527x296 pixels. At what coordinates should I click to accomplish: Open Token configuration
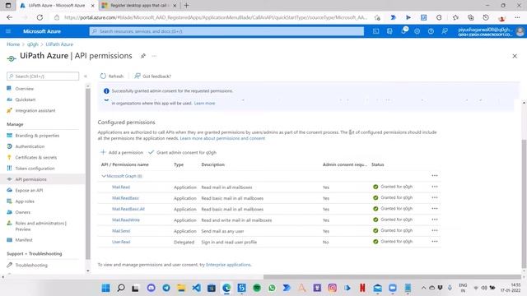(35, 169)
